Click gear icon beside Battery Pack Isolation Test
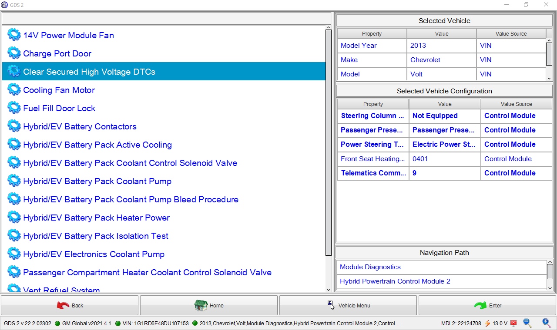Screen dimensions: 557x330 (x=14, y=236)
